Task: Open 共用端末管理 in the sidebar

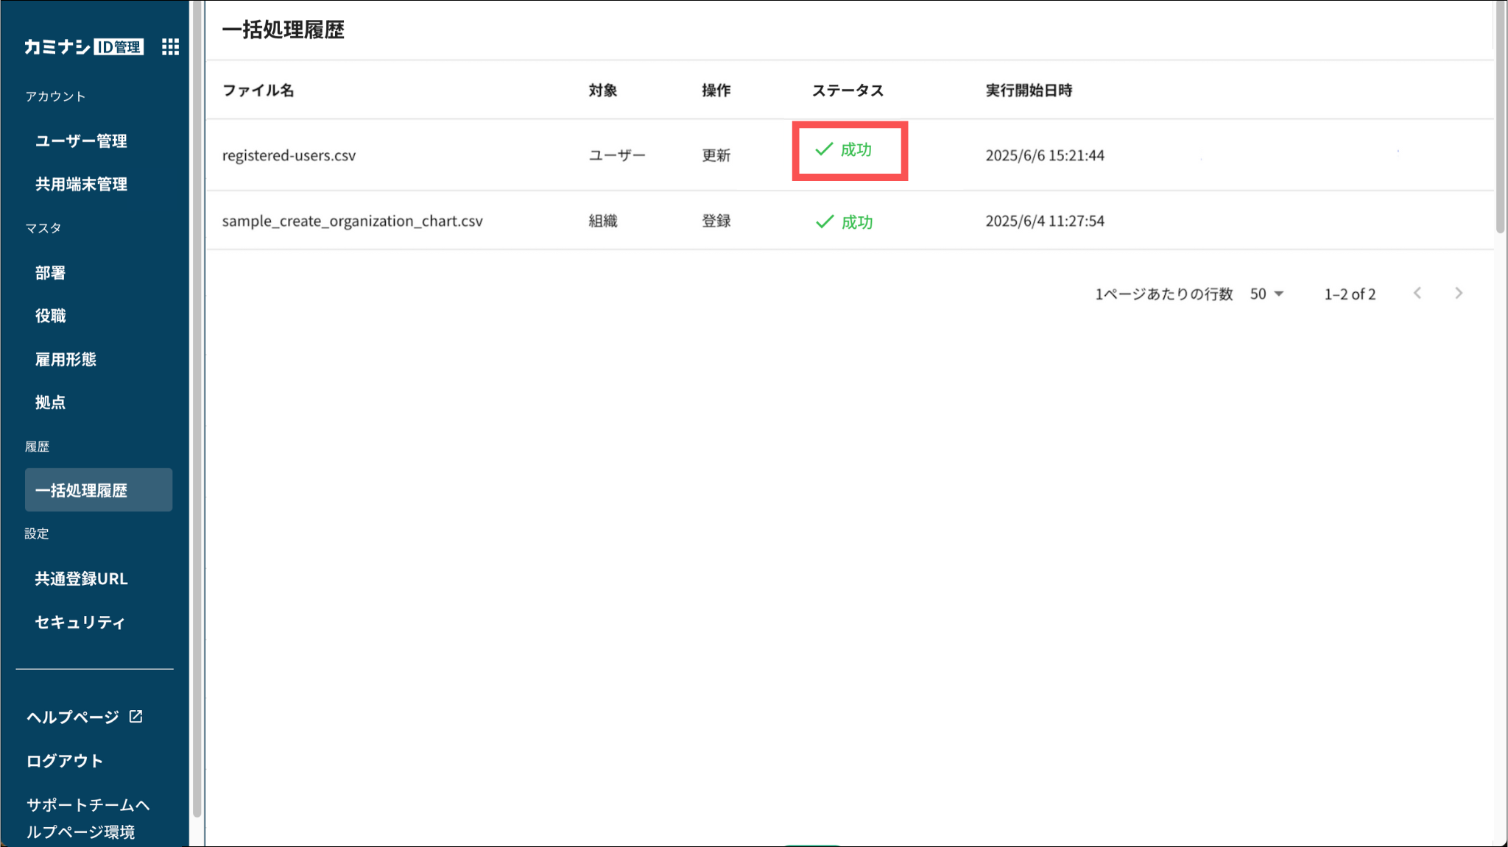Action: (x=81, y=184)
